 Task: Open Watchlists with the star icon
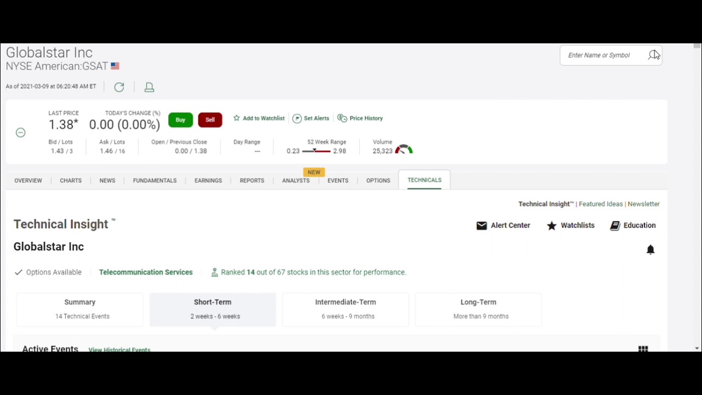coord(570,225)
